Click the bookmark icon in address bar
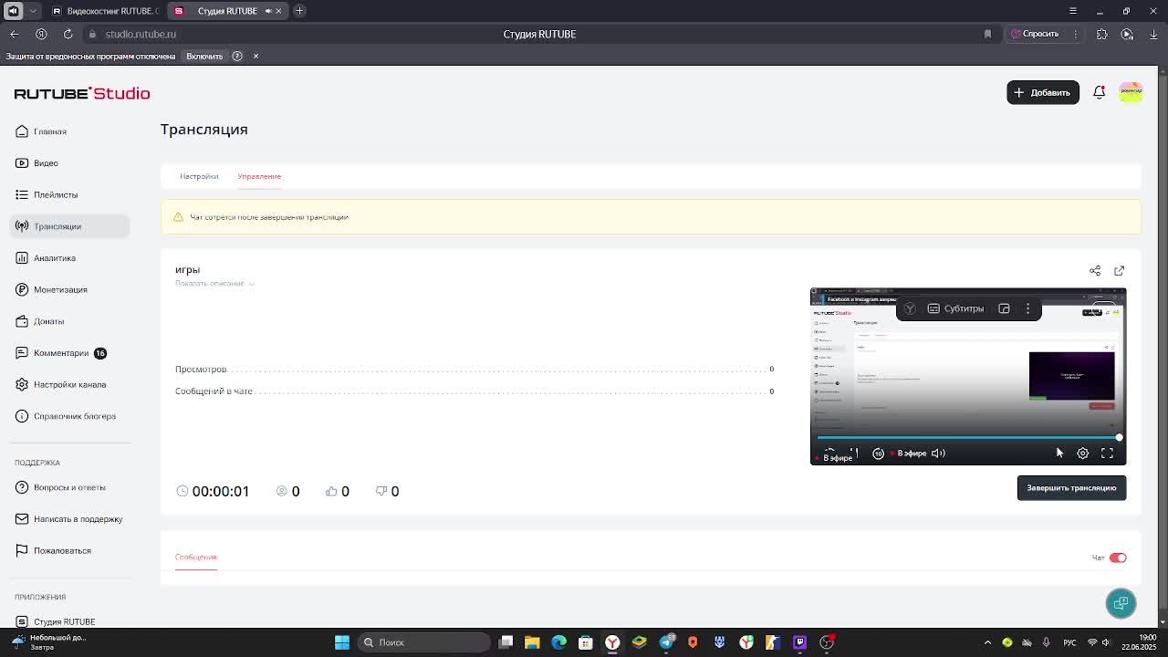The width and height of the screenshot is (1168, 657). tap(987, 34)
